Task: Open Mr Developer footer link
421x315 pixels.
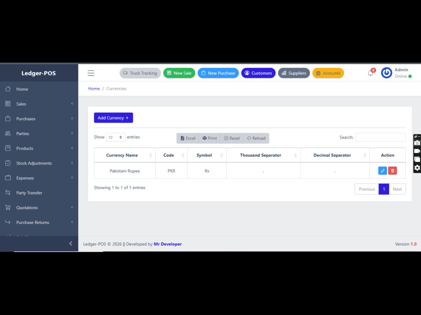Action: tap(168, 244)
